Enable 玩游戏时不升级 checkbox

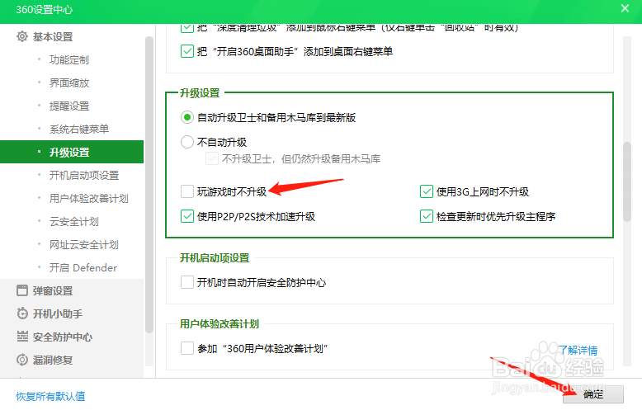pos(187,191)
